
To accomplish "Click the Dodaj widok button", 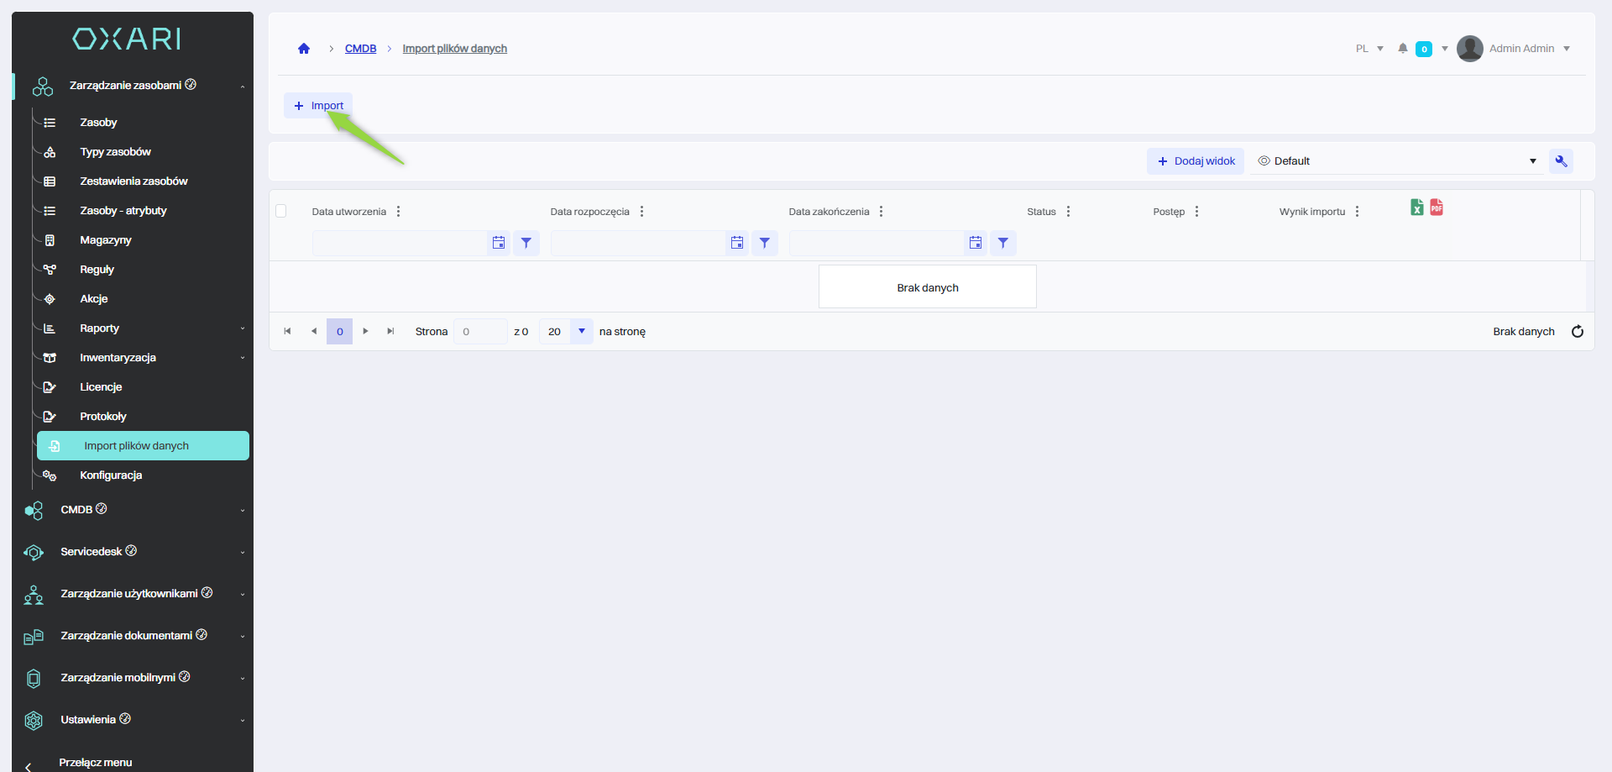I will click(1196, 161).
